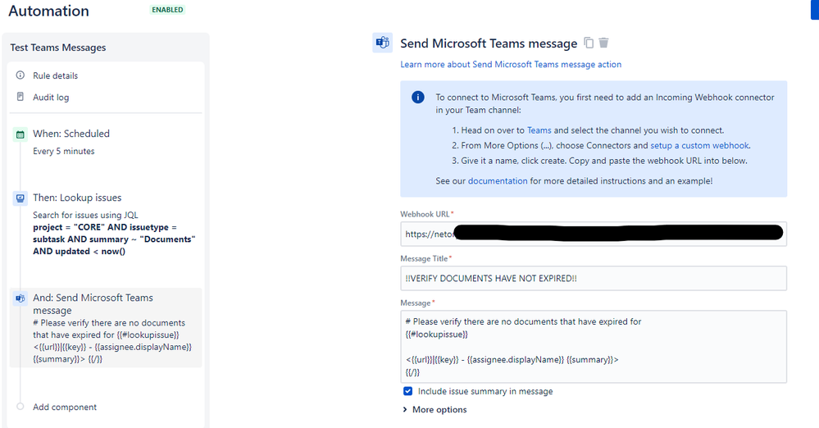Click the Message text area

click(x=594, y=347)
